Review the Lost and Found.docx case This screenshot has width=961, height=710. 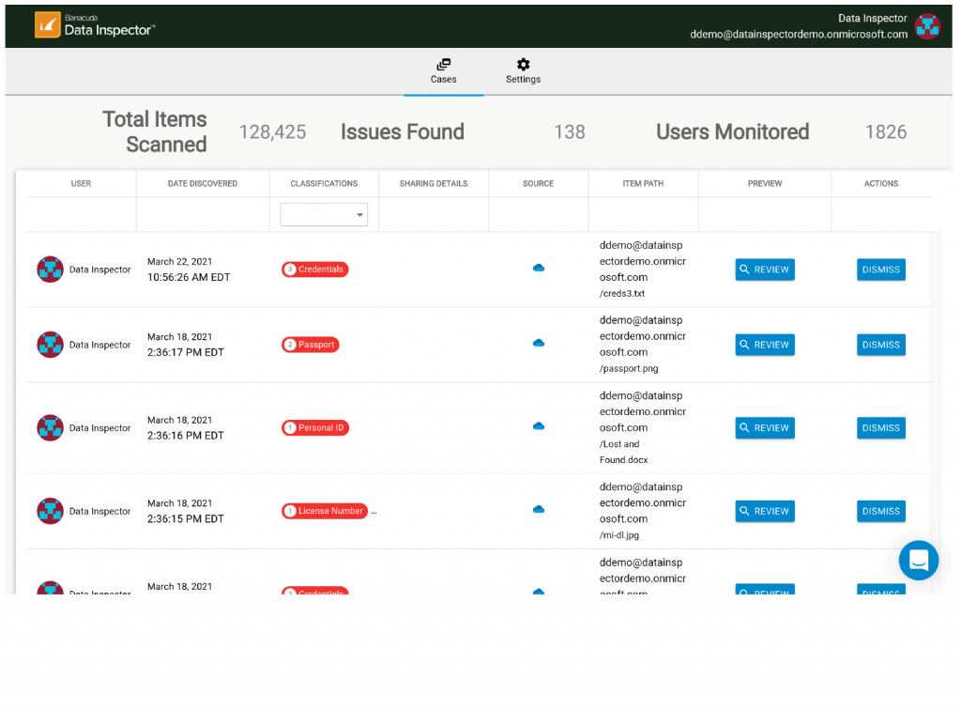764,428
